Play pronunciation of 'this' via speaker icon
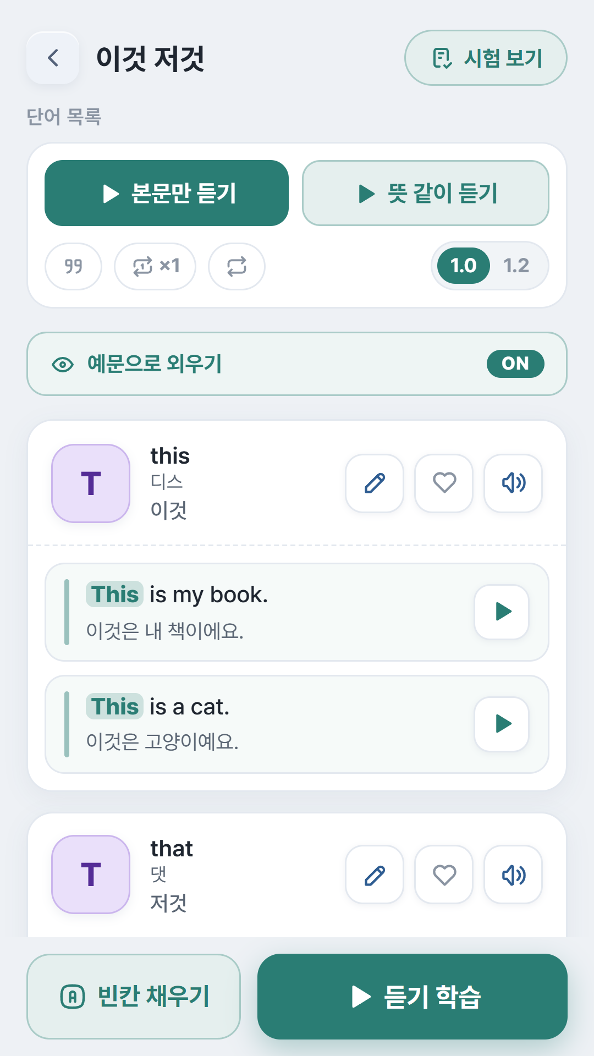The image size is (594, 1056). [513, 483]
